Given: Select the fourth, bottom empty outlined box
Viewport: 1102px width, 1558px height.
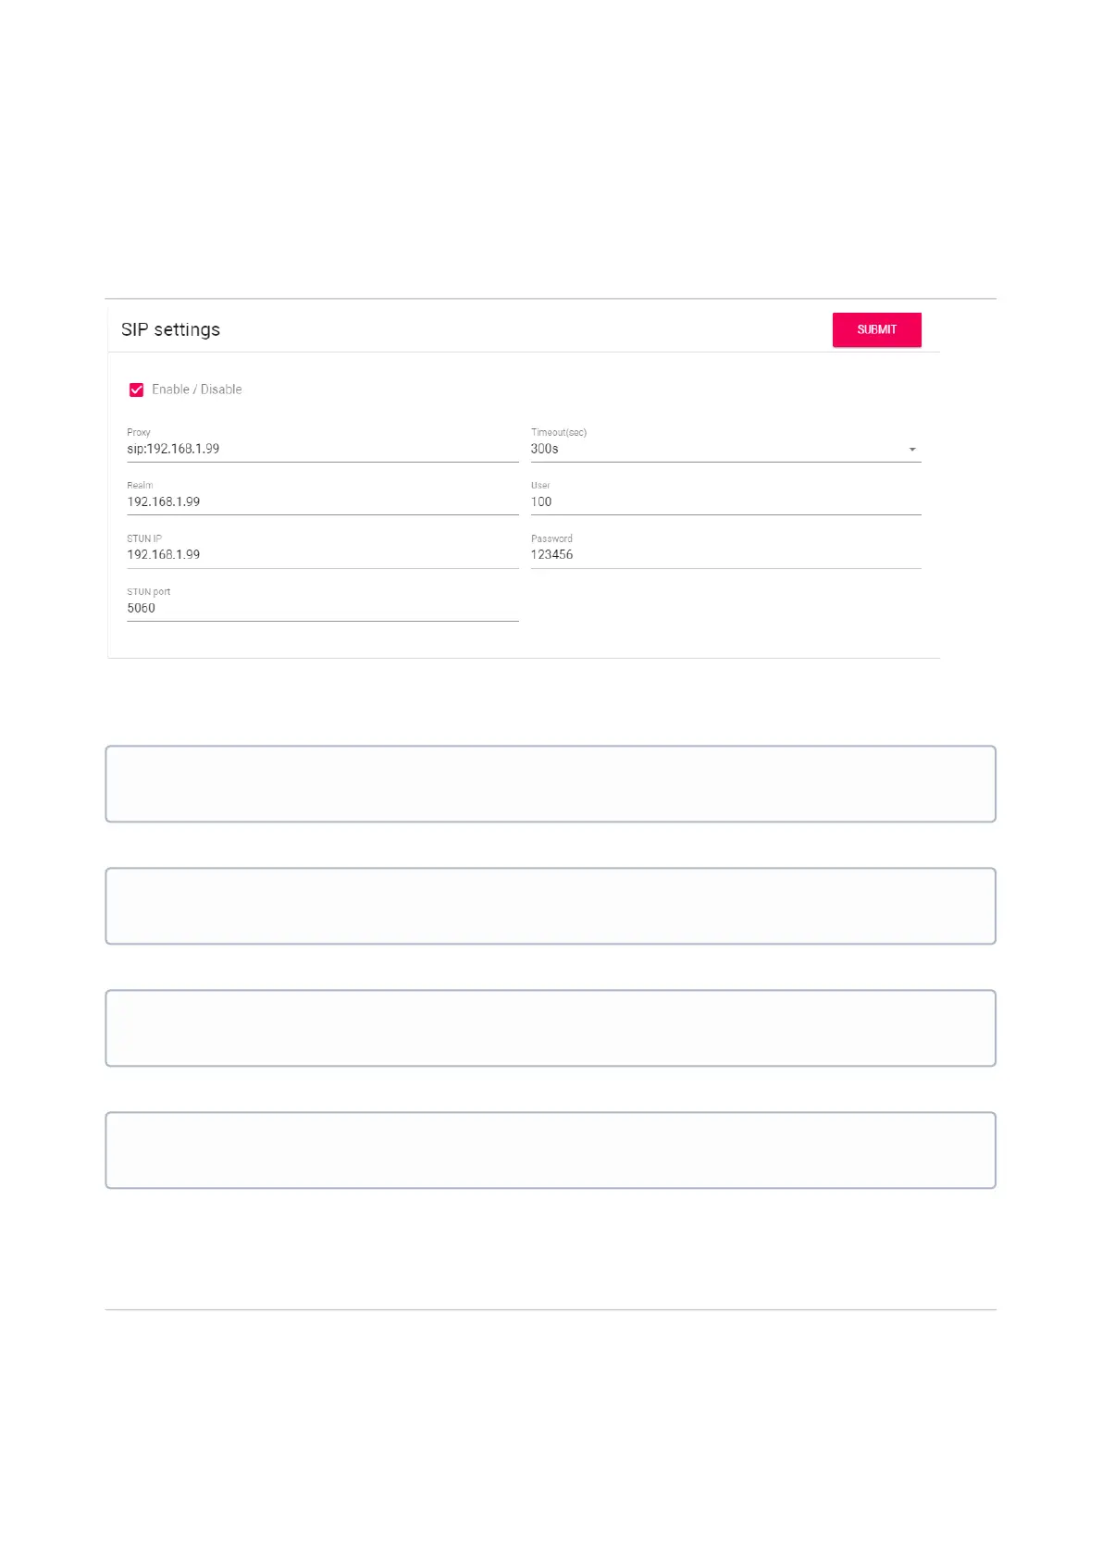Looking at the screenshot, I should tap(551, 1150).
